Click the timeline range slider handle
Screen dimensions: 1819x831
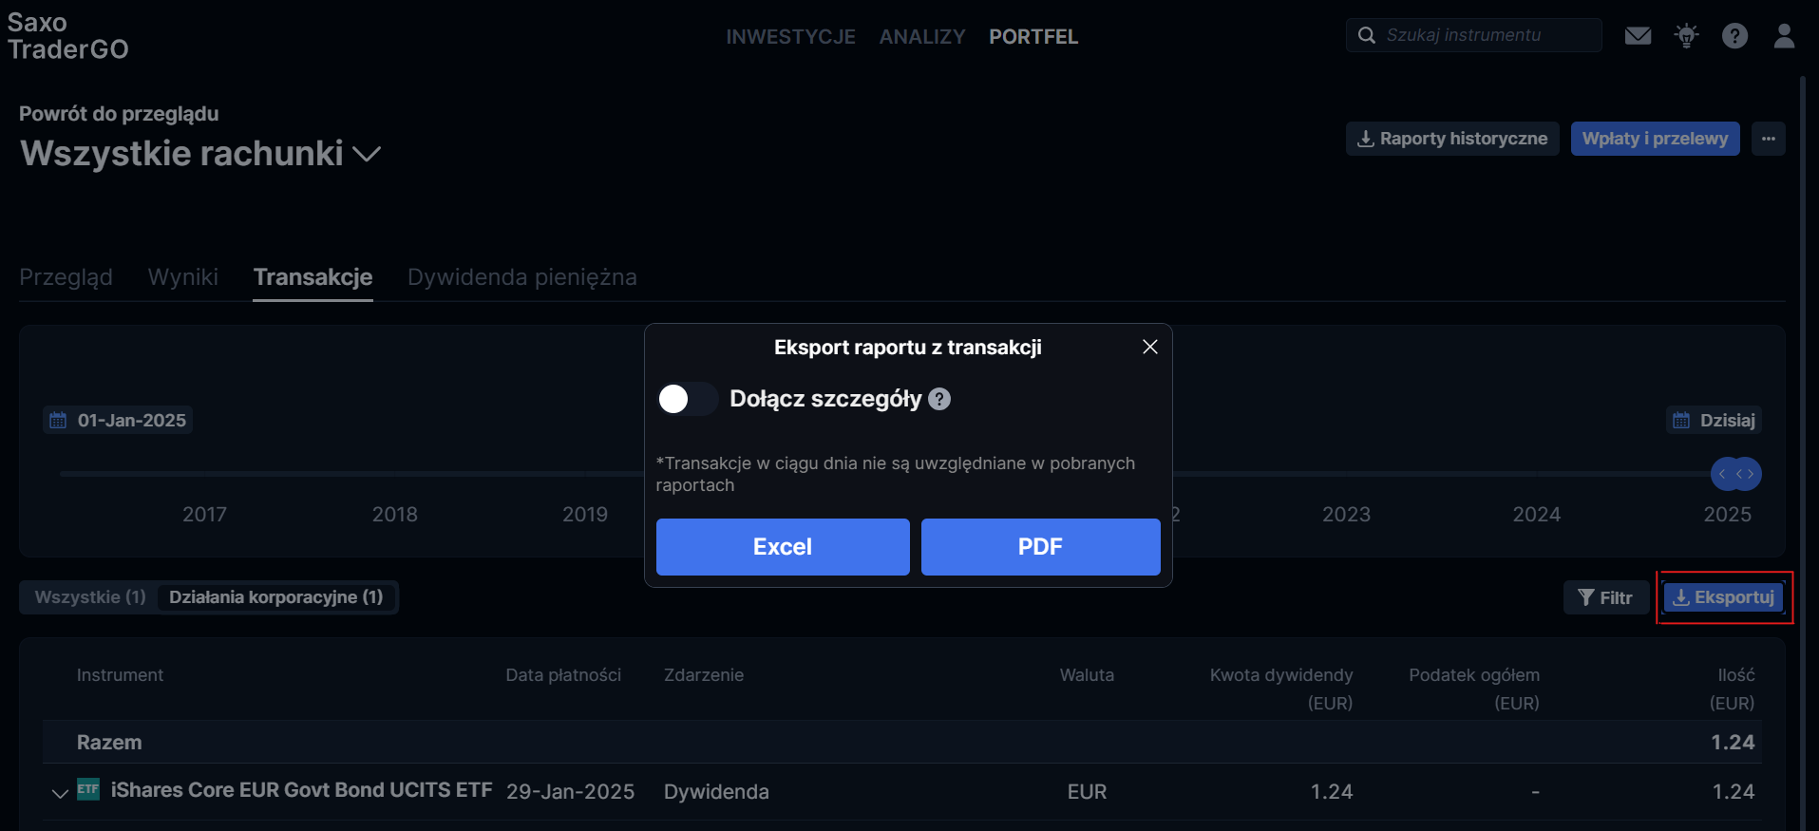coord(1735,474)
